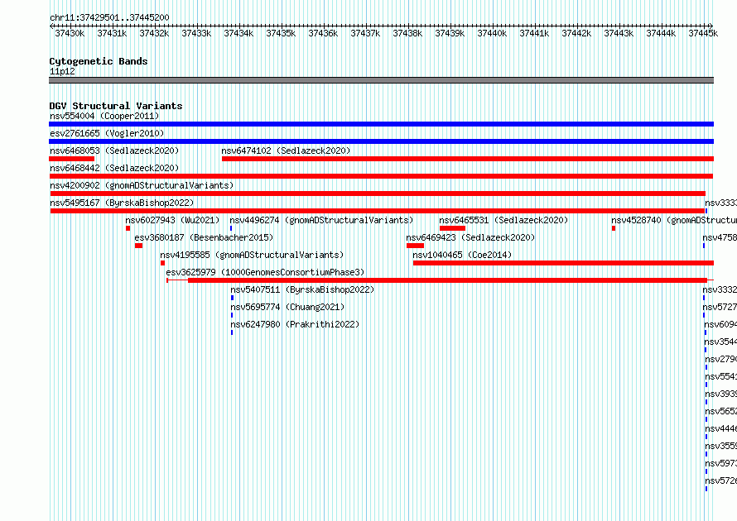The image size is (737, 521).
Task: Open variant nsv4200902 (gnomADStructuralVariants) label
Action: pyautogui.click(x=142, y=185)
